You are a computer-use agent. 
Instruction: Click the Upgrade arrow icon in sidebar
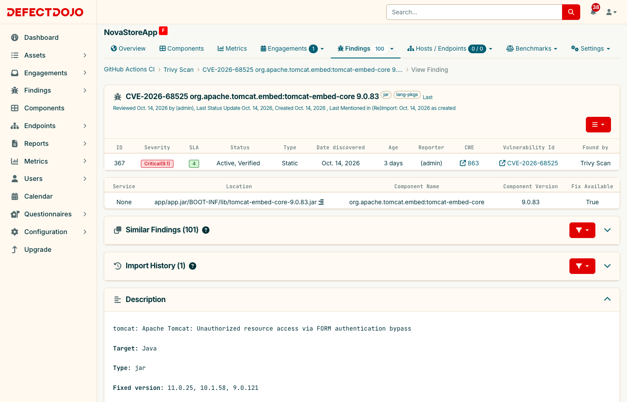coord(15,250)
